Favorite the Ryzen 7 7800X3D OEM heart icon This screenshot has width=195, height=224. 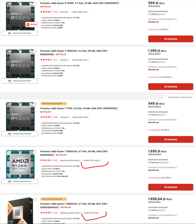click(35, 52)
